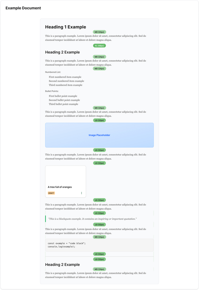This screenshot has height=290, width=199.
Task: Select "Second numbered item example"
Action: tap(66, 81)
